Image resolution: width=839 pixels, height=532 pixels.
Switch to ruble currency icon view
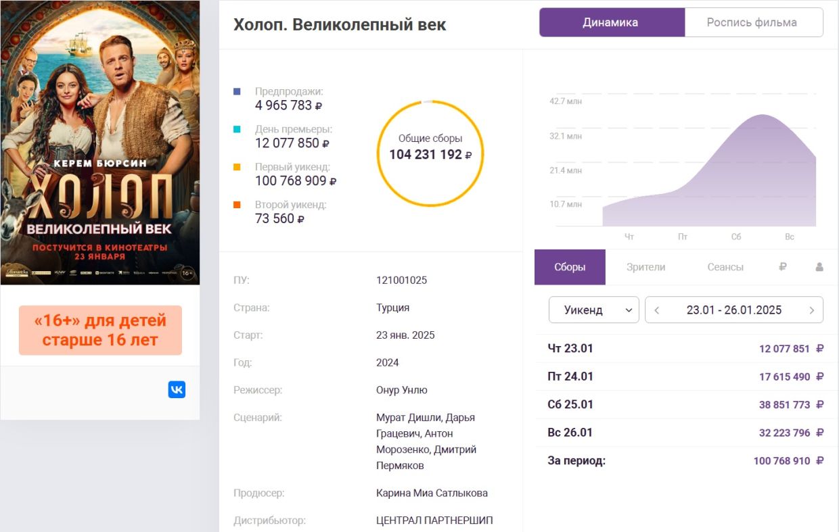782,267
